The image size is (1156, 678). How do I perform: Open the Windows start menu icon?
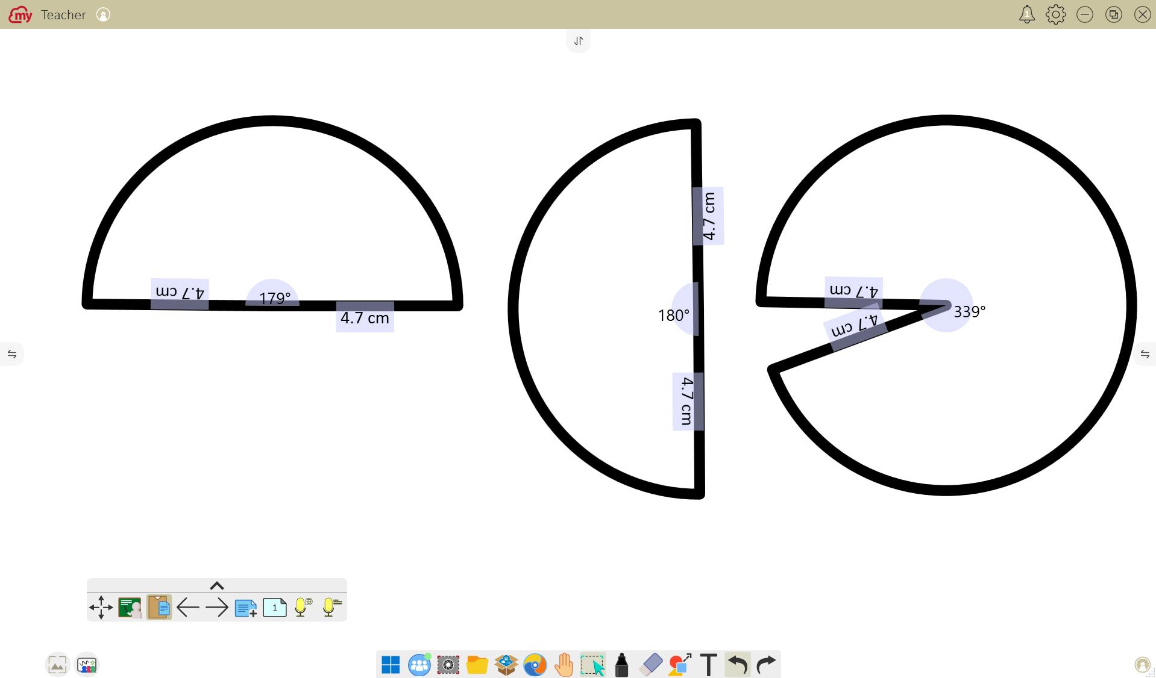391,665
